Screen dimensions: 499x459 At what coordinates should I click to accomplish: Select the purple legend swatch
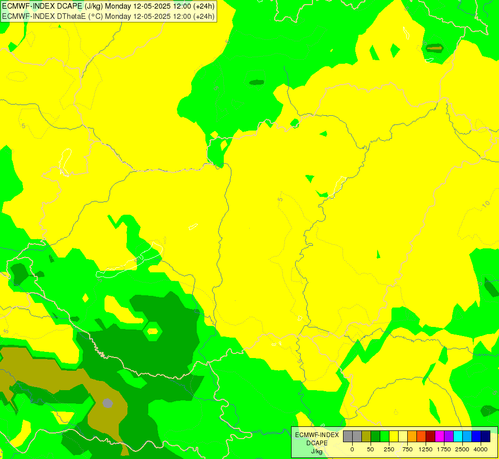(x=449, y=436)
